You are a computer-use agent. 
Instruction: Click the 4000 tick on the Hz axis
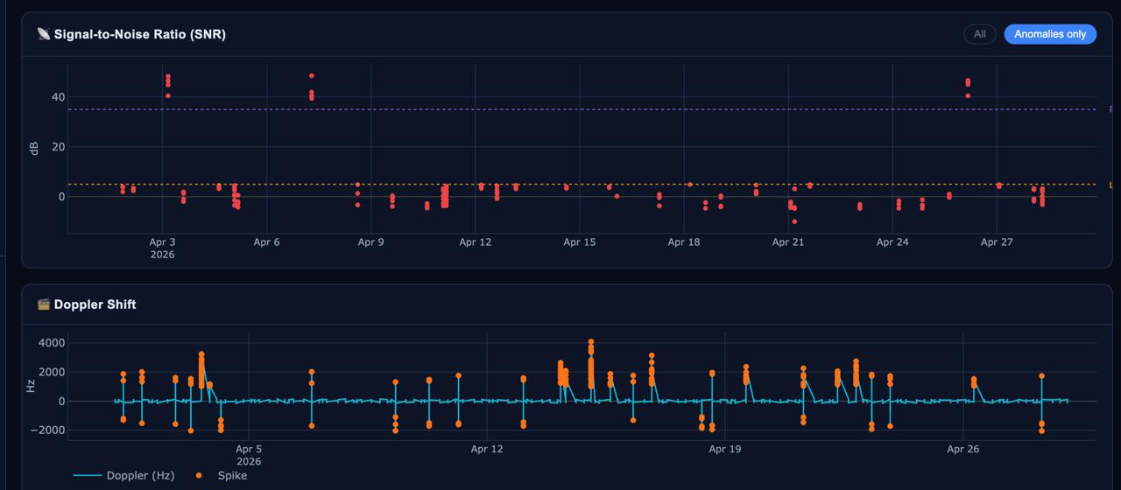click(51, 343)
